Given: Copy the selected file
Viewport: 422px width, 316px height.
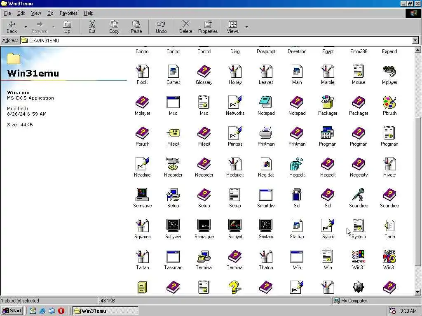Looking at the screenshot, I should [114, 27].
